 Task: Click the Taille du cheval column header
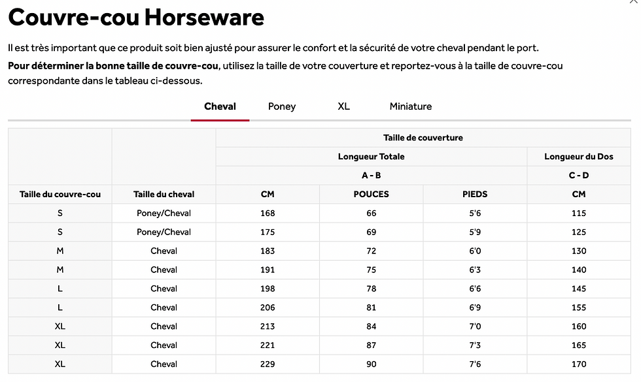point(164,195)
